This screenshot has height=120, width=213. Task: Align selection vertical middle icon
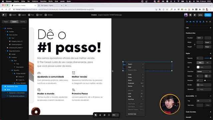tap(200, 22)
